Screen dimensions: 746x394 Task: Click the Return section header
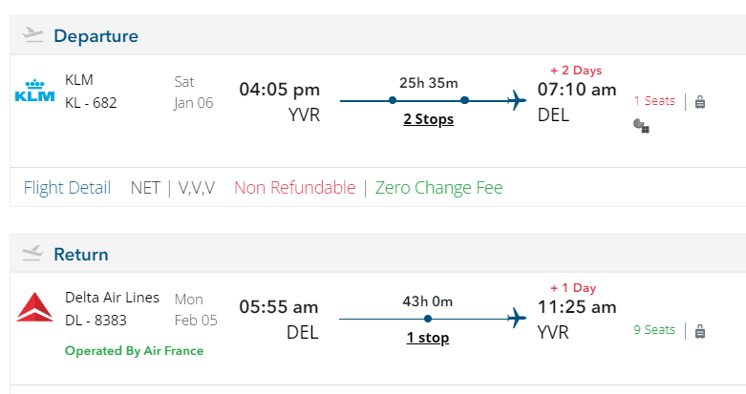click(x=81, y=255)
